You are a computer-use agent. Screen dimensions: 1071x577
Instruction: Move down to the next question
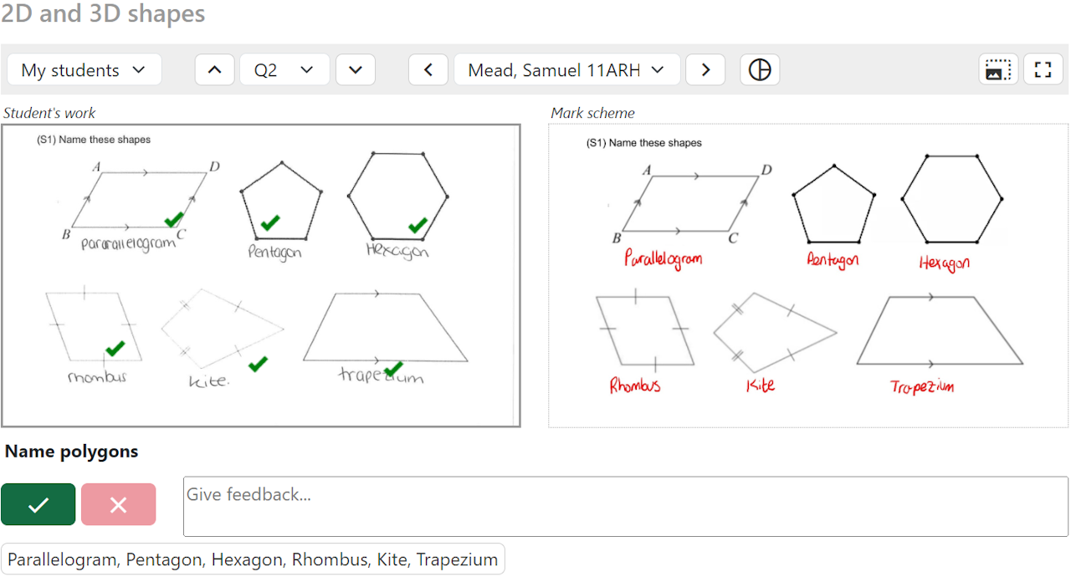click(x=355, y=69)
